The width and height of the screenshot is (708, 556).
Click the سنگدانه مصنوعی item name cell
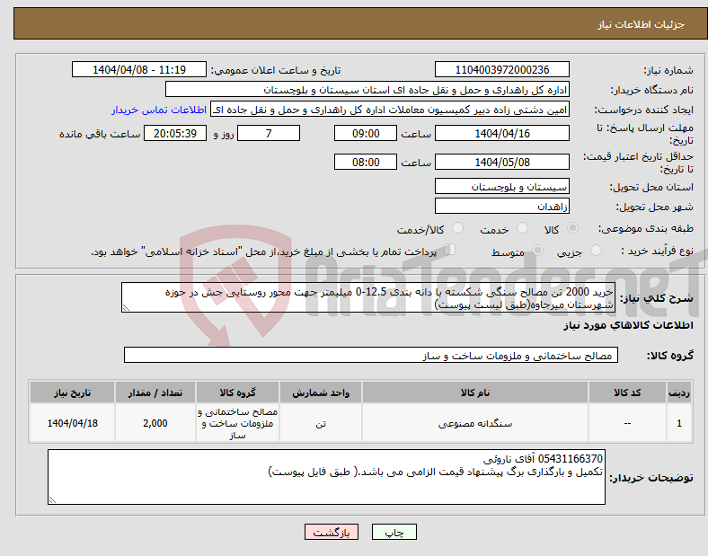click(x=475, y=423)
